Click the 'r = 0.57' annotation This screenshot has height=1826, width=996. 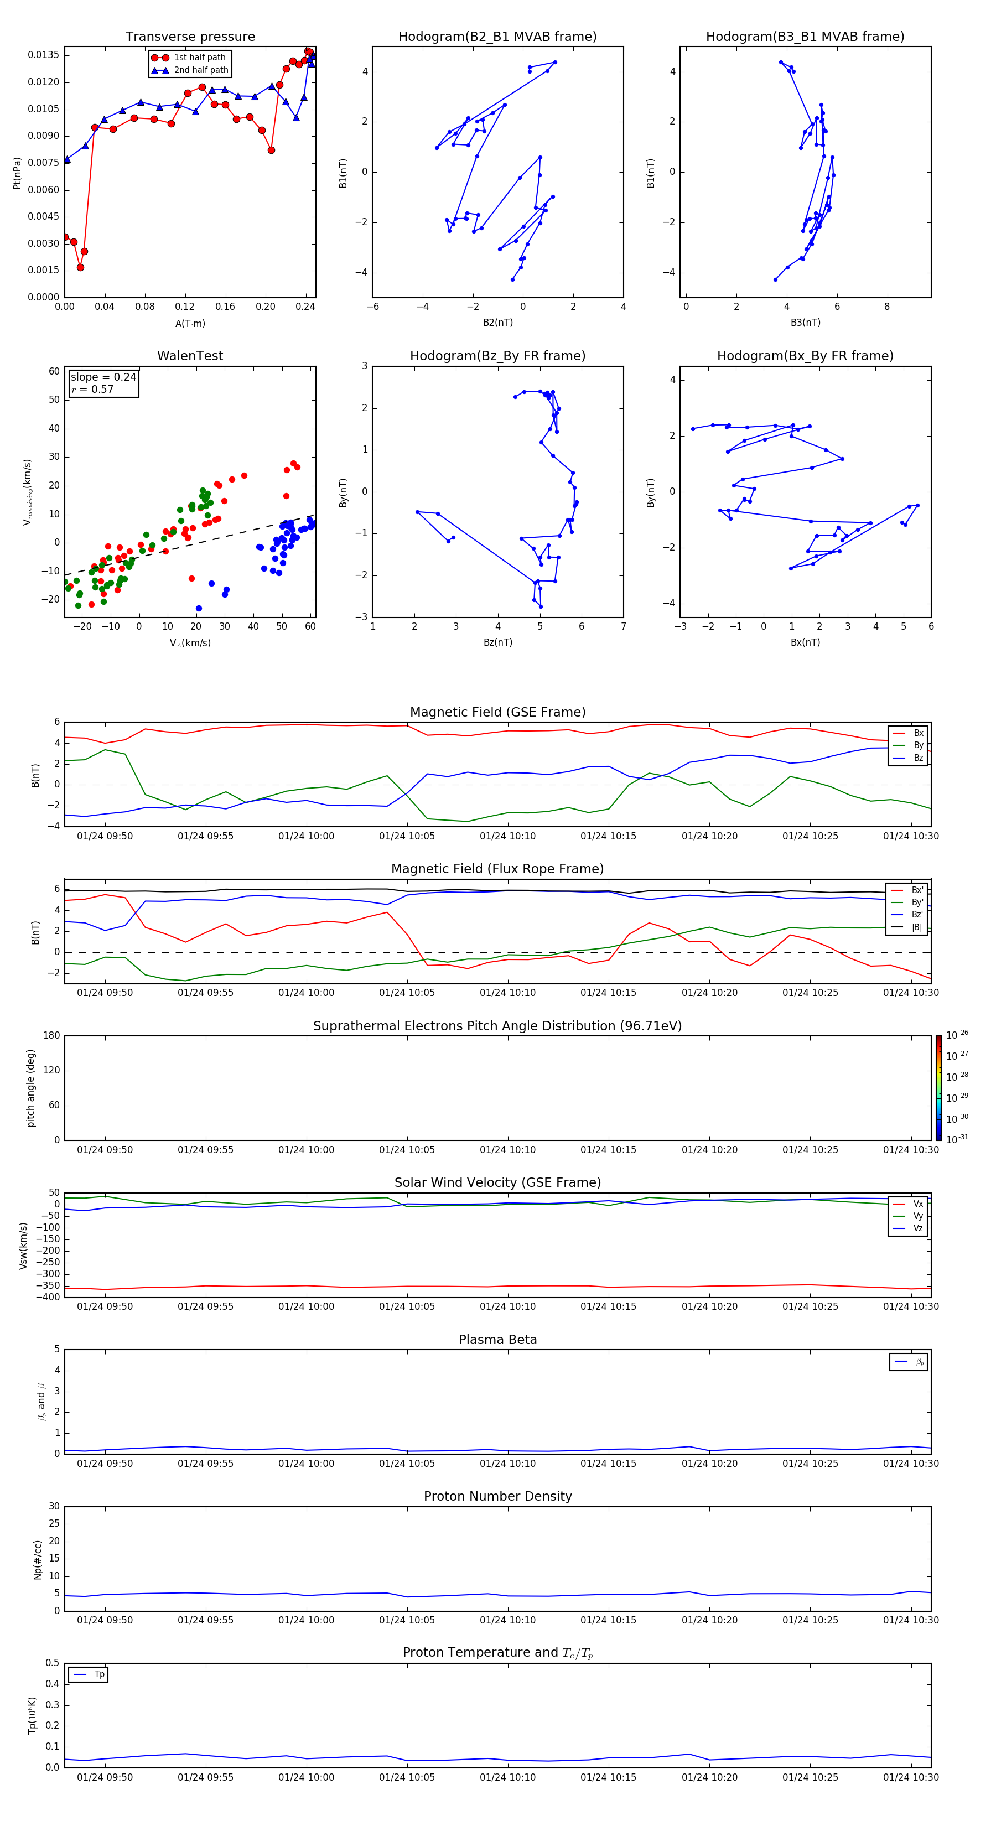92,389
